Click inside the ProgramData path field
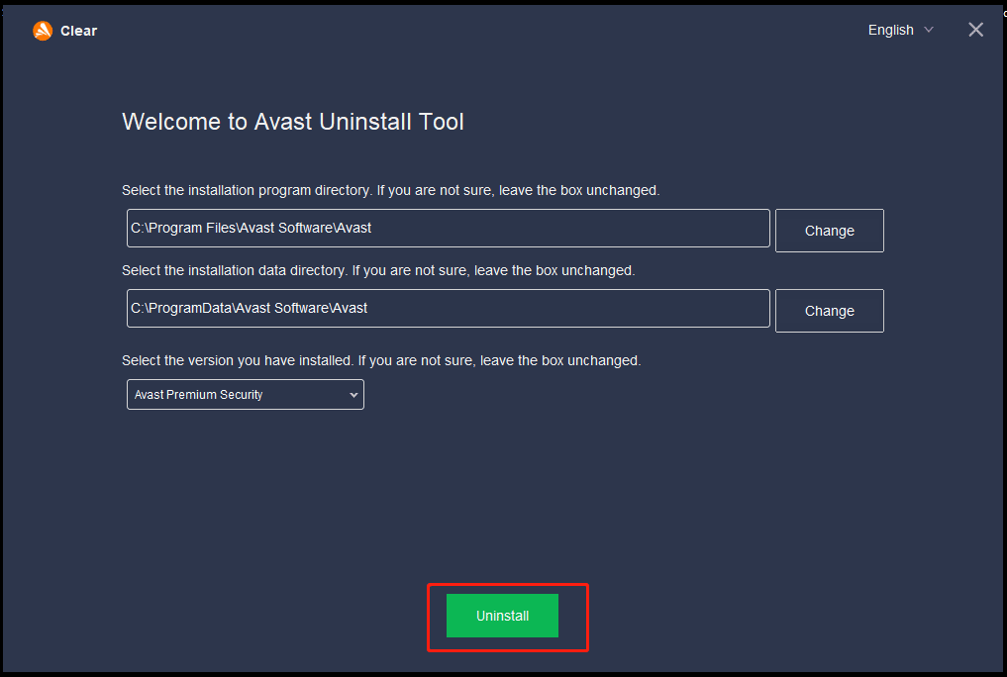1007x677 pixels. tap(448, 308)
